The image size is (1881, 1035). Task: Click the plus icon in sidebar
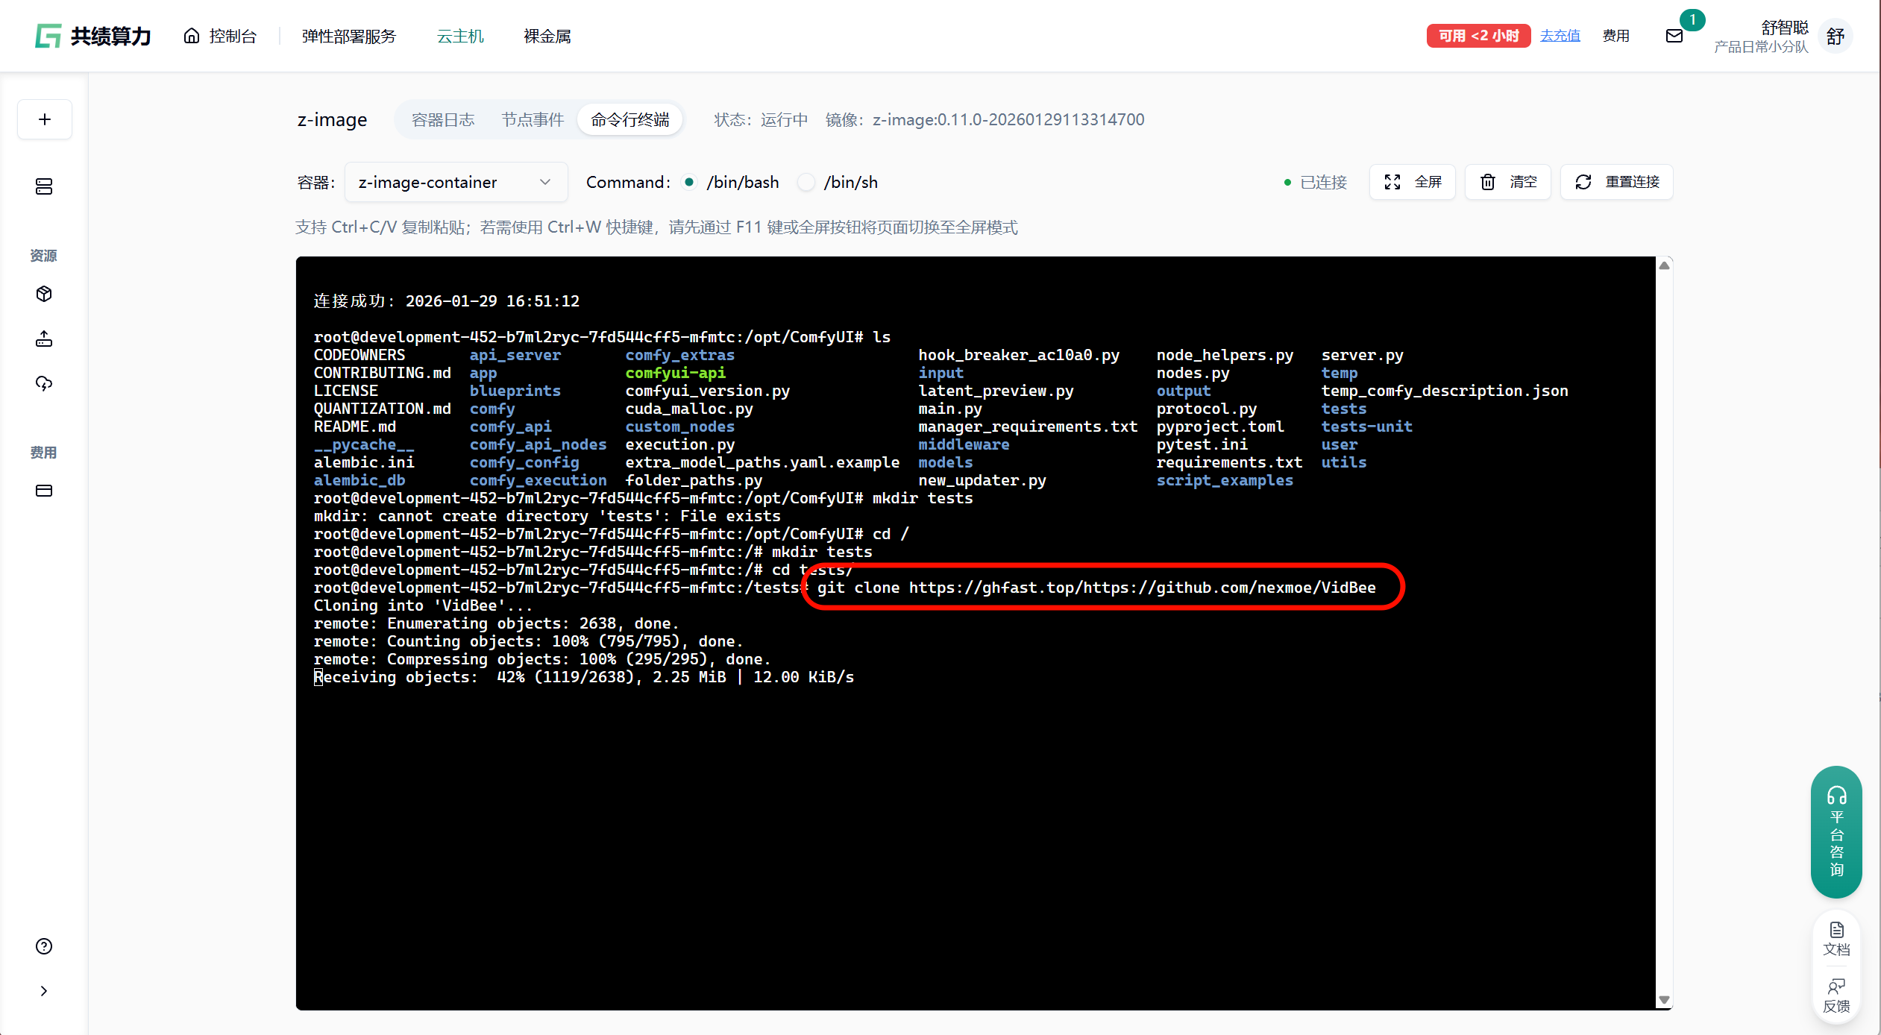[x=45, y=119]
